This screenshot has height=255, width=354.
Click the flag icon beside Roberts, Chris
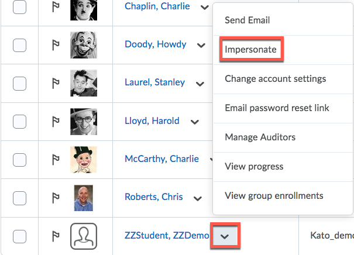coord(56,198)
